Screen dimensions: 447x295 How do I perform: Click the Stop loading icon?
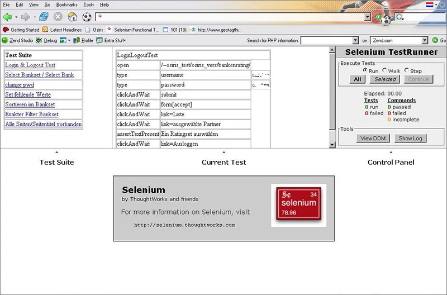click(58, 17)
